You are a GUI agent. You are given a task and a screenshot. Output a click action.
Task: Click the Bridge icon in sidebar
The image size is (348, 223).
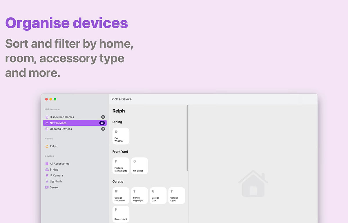(47, 170)
